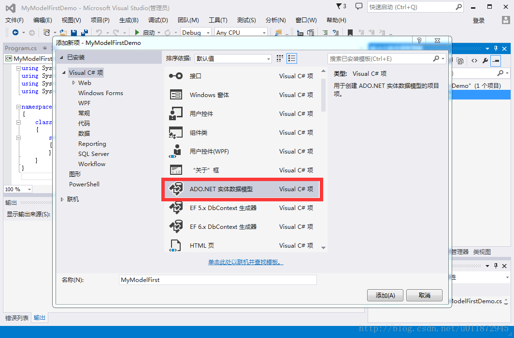This screenshot has width=514, height=338.
Task: Pin the Program.cs editor tab
Action: [44, 48]
